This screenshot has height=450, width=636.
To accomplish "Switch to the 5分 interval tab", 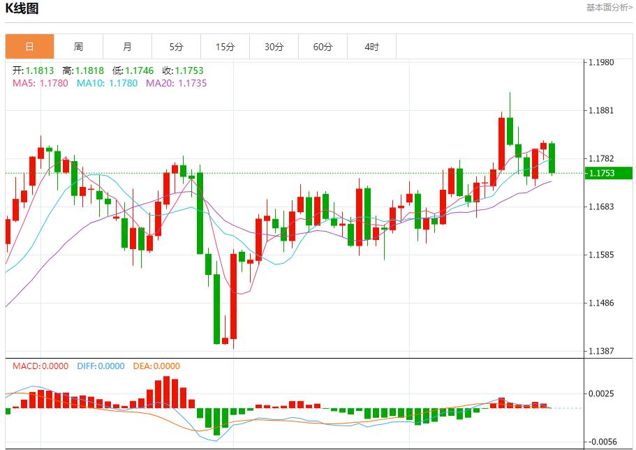I will click(176, 46).
